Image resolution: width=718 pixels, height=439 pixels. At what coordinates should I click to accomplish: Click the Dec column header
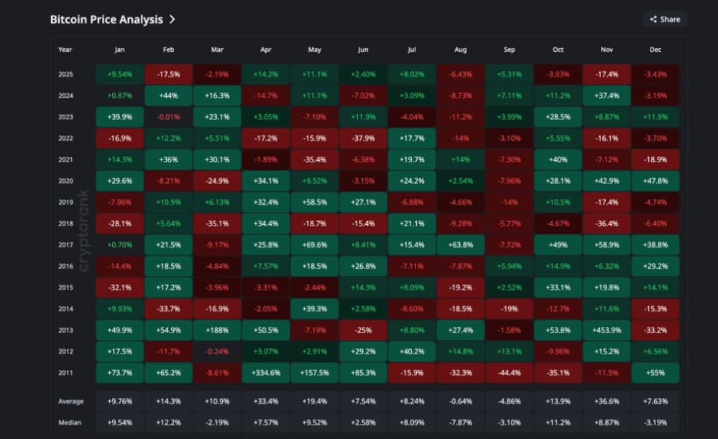pyautogui.click(x=655, y=50)
